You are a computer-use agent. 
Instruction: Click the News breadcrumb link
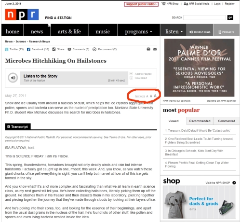9,42
